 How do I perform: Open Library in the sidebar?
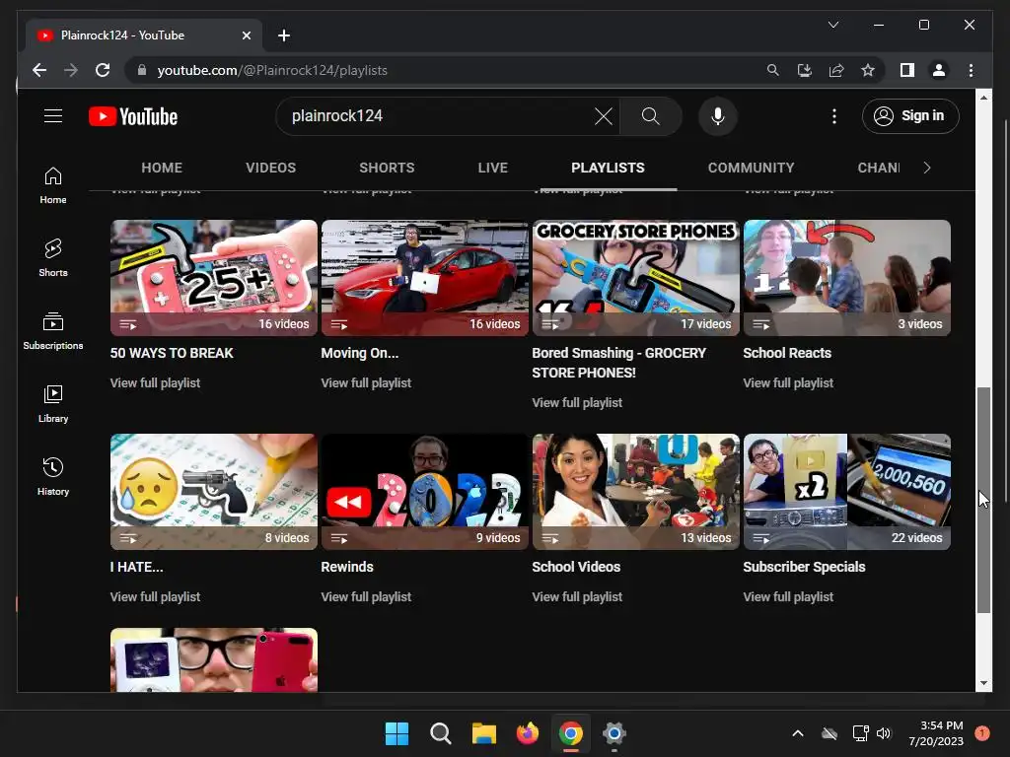pyautogui.click(x=53, y=403)
